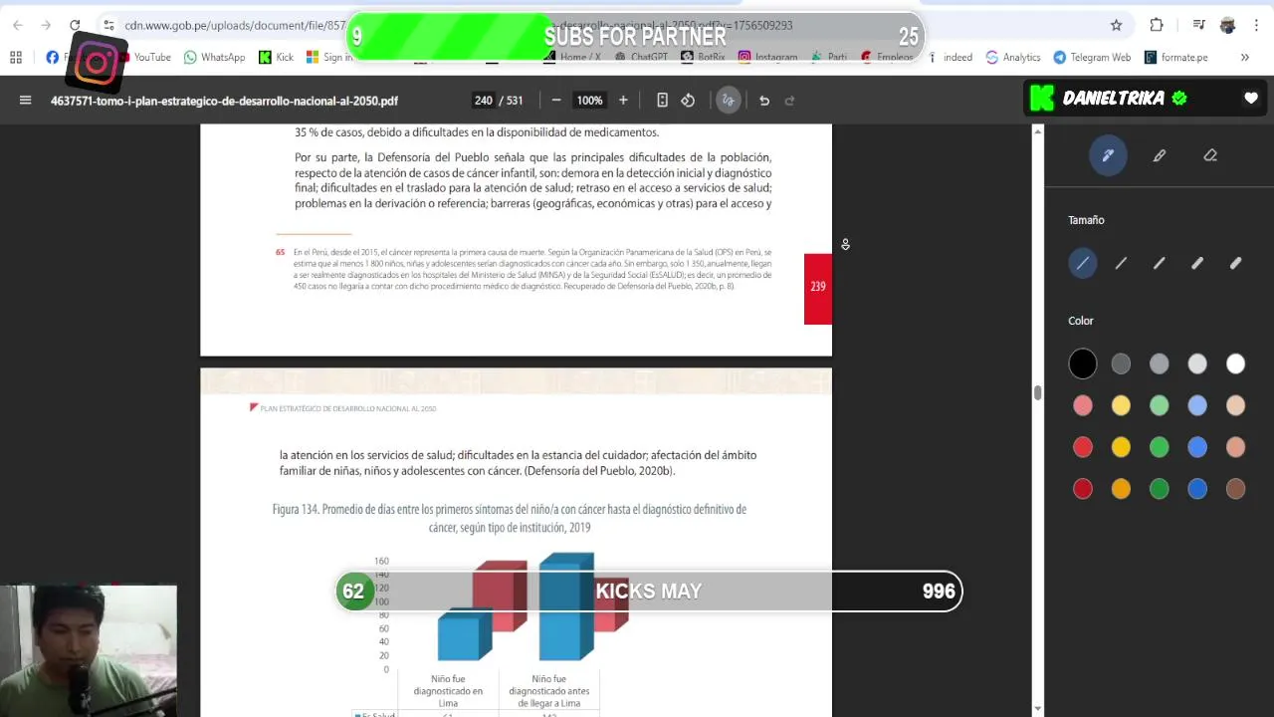This screenshot has height=717, width=1274.
Task: Pick the bright yellow color swatch
Action: coord(1121,448)
